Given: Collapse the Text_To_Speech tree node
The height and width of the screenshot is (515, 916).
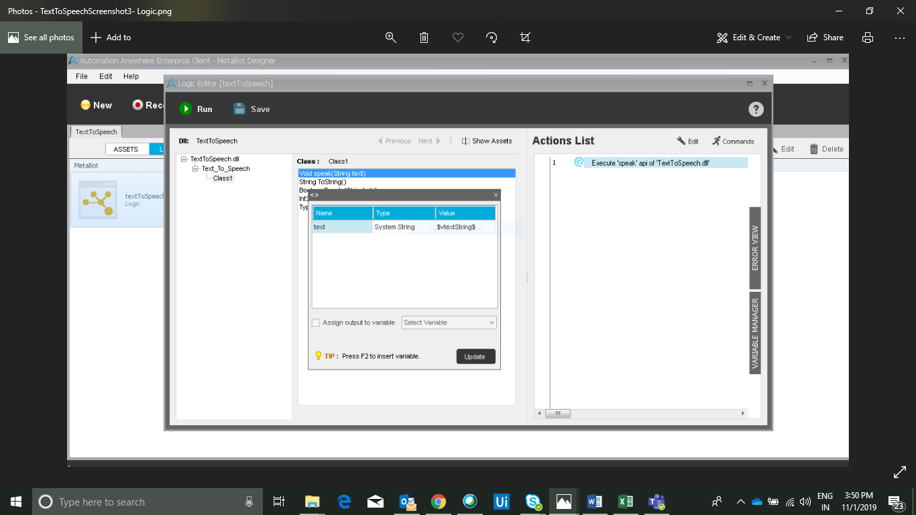Looking at the screenshot, I should pos(195,168).
